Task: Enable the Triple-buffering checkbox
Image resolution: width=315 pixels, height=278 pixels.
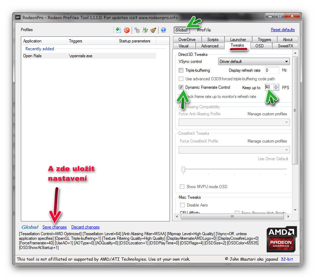Action: click(181, 70)
